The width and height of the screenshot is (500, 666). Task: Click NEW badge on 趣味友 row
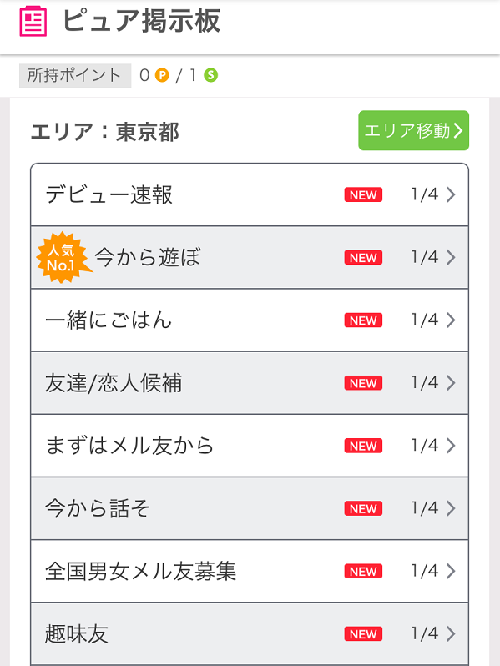[363, 633]
